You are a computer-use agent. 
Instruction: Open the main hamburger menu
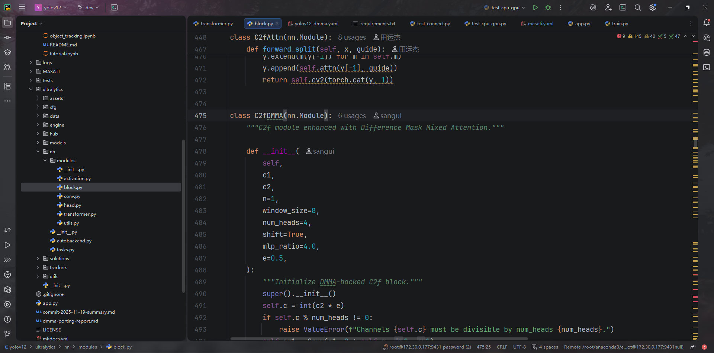click(22, 7)
